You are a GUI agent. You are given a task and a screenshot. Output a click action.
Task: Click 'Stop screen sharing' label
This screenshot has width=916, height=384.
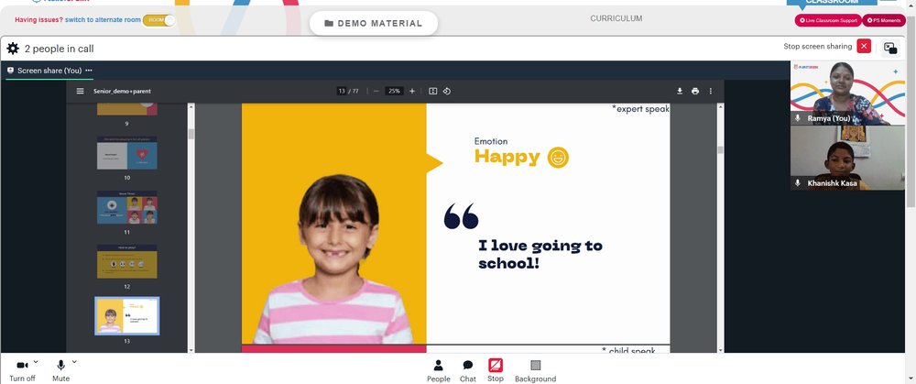point(817,47)
